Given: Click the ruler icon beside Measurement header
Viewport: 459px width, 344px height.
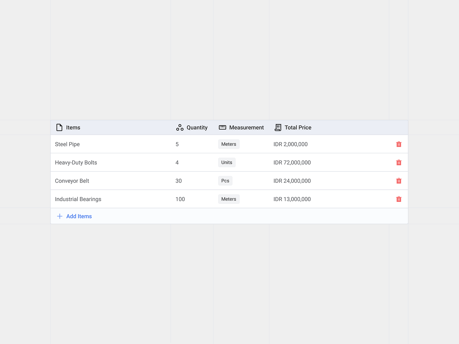Looking at the screenshot, I should click(222, 127).
